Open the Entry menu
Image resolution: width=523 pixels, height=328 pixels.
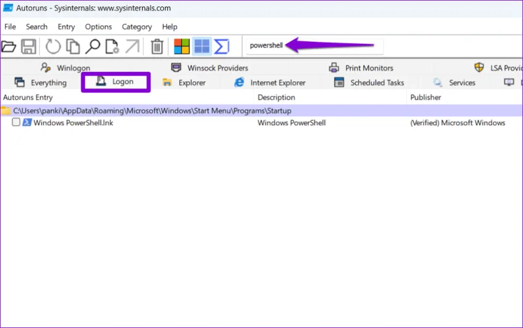[66, 27]
